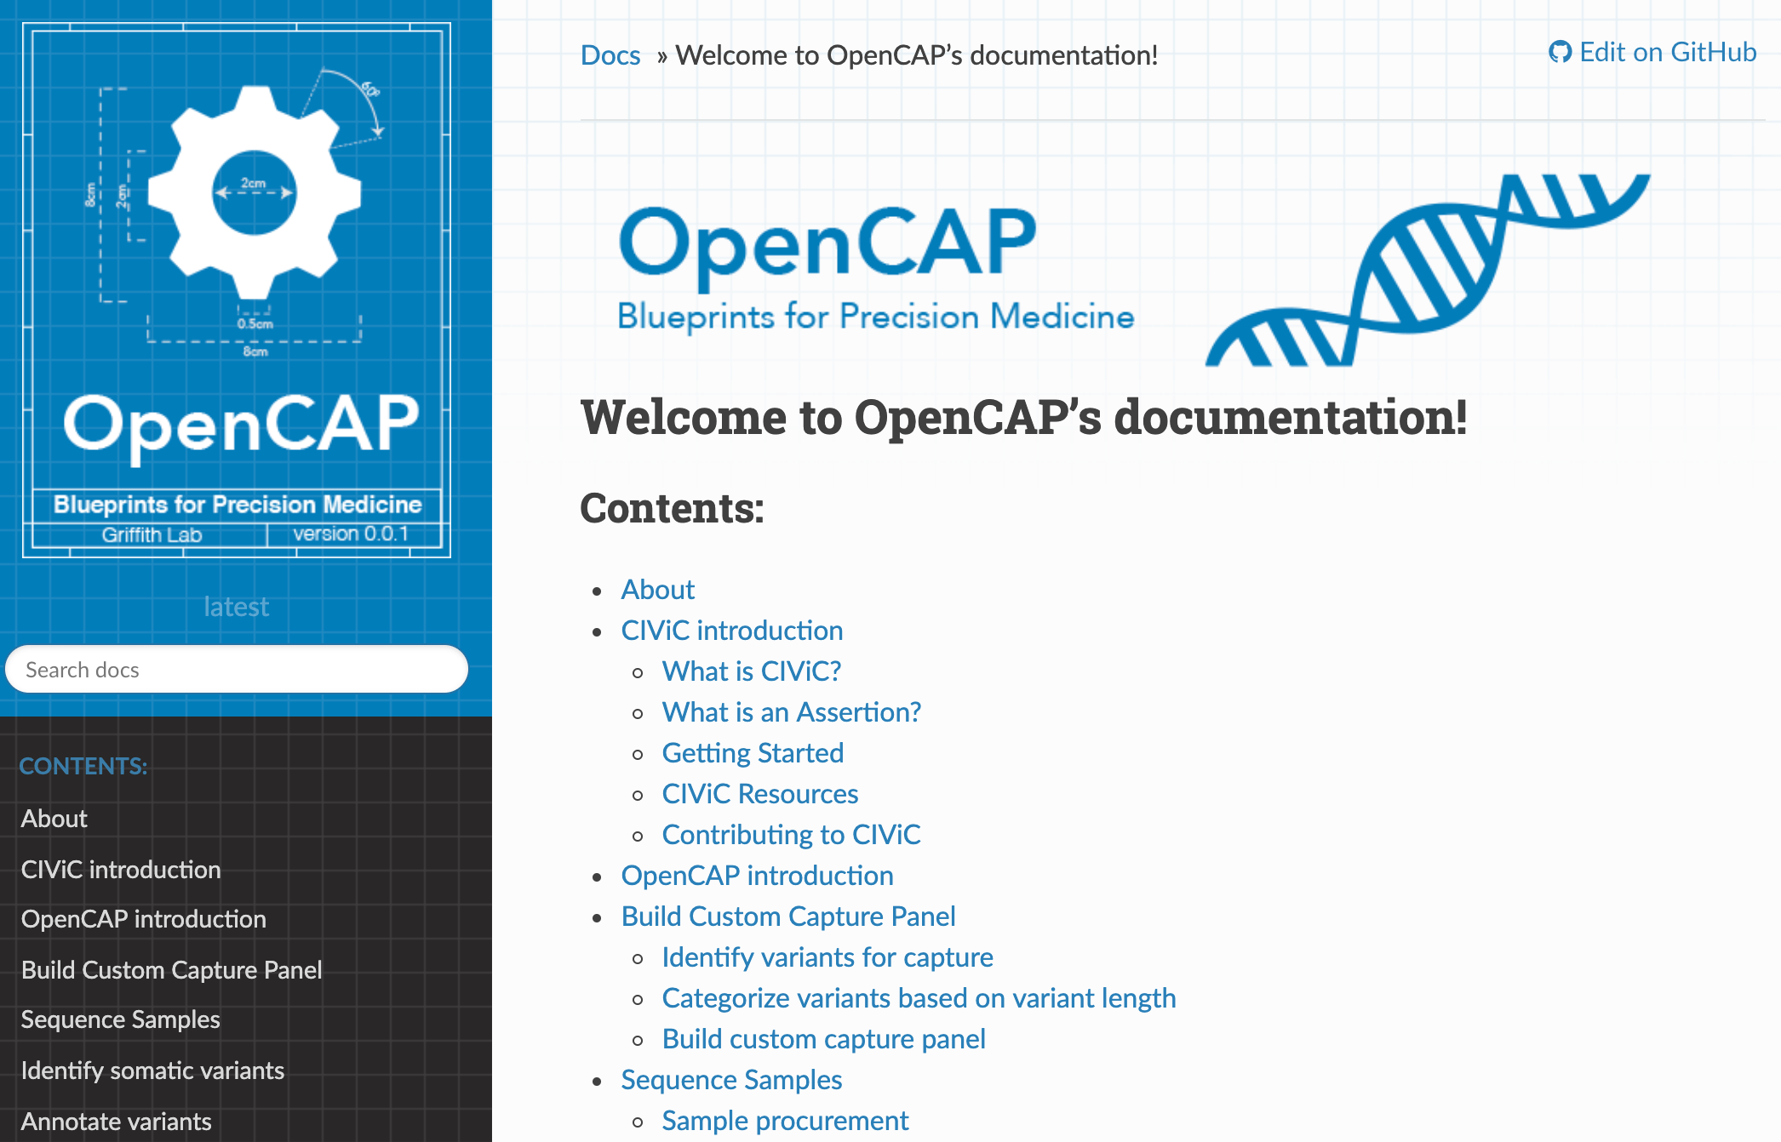
Task: Click the latest version label
Action: coord(237,607)
